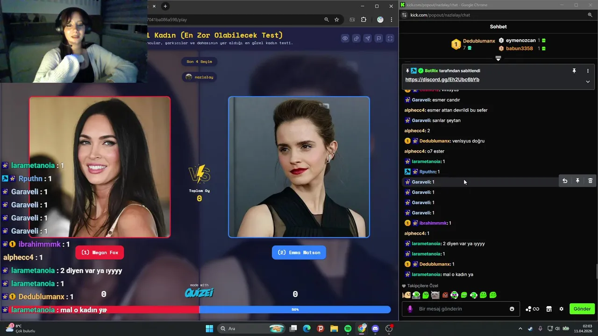Delete the hovered Garaveli message
Image resolution: width=598 pixels, height=336 pixels.
point(590,181)
